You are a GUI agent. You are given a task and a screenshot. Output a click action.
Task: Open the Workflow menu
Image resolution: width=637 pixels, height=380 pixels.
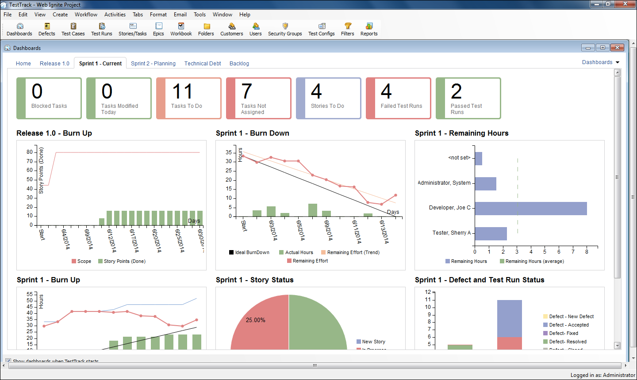[x=86, y=15]
